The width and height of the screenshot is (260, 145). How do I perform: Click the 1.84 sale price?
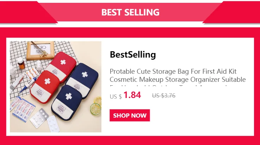pos(132,95)
